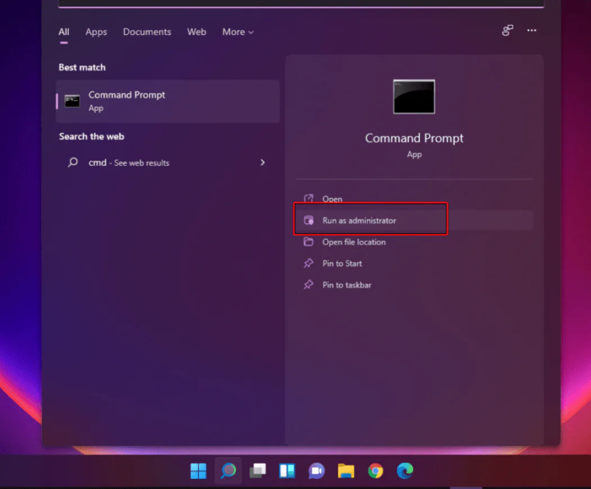This screenshot has height=489, width=591.
Task: Expand cmd web results with the chevron
Action: (x=262, y=162)
